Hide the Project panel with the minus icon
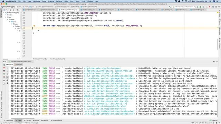Viewport: 221px width, 124px height. tap(20, 10)
